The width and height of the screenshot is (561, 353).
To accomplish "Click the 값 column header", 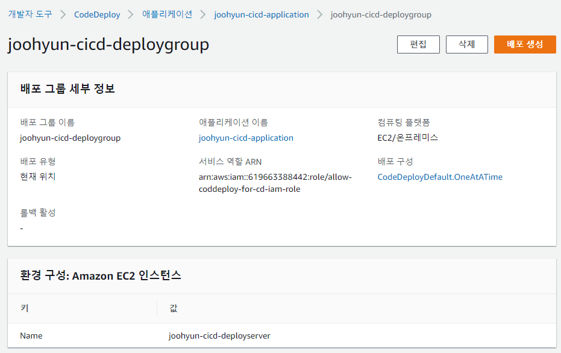I will point(173,308).
